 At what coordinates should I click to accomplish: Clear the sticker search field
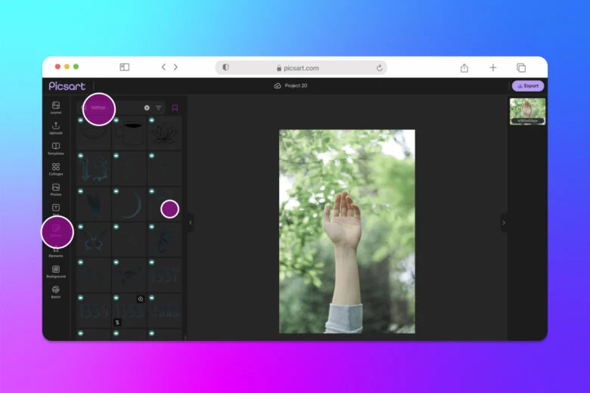147,108
